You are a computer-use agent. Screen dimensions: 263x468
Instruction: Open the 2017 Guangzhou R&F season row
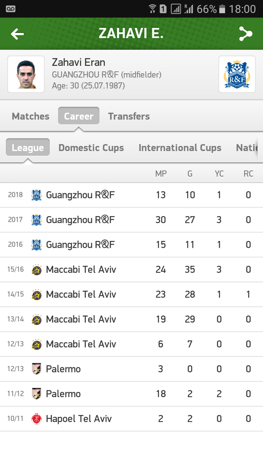(131, 220)
